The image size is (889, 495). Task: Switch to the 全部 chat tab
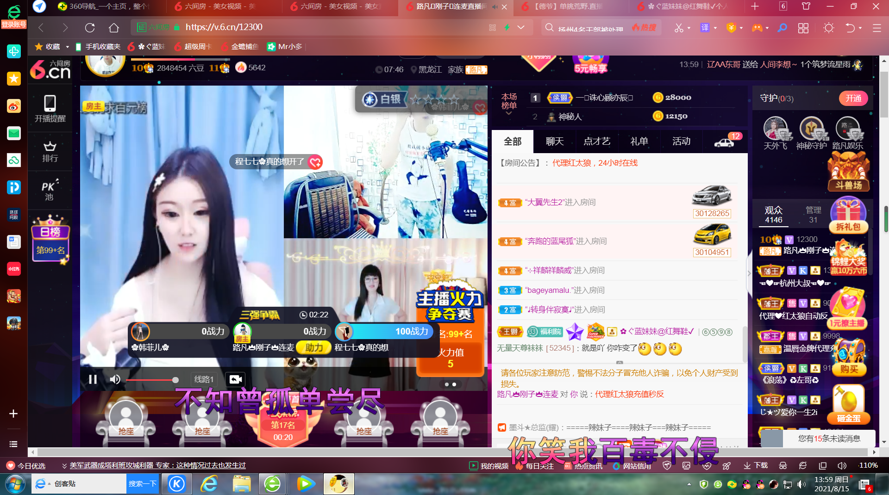(513, 142)
